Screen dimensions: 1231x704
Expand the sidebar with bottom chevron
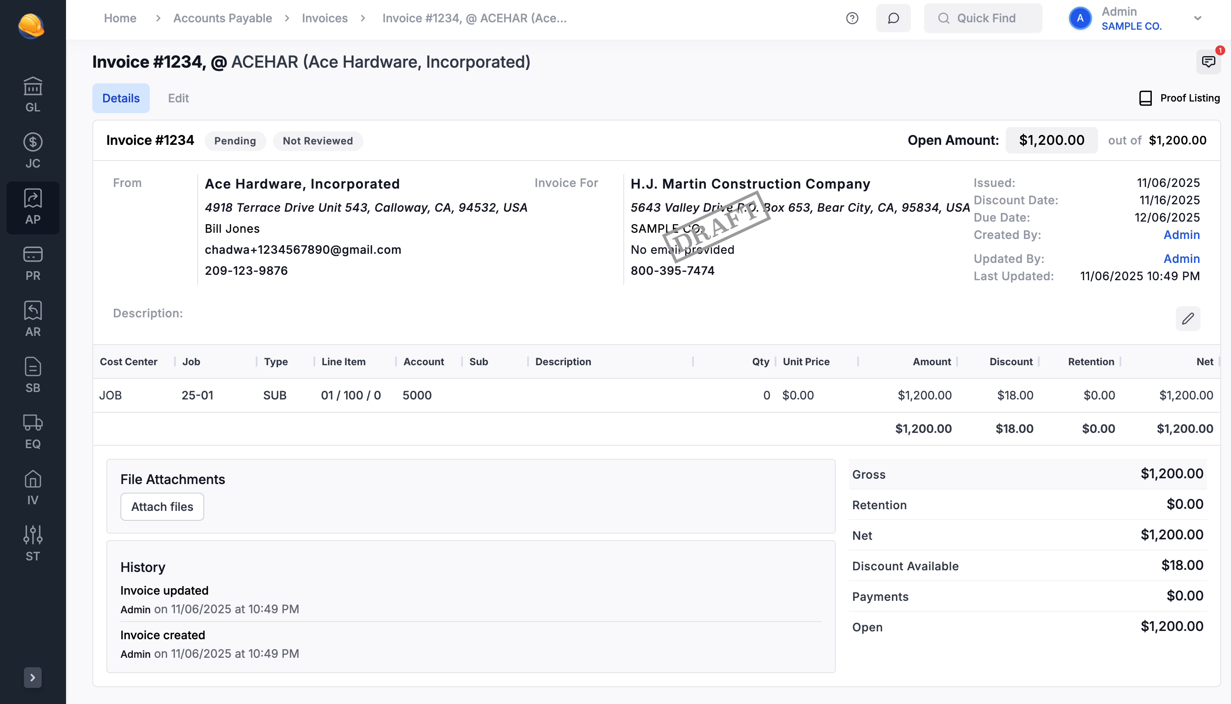coord(33,678)
